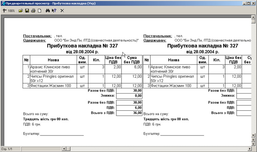The width and height of the screenshot is (257, 152).
Task: Go to next page with double-down arrow
Action: 253,143
